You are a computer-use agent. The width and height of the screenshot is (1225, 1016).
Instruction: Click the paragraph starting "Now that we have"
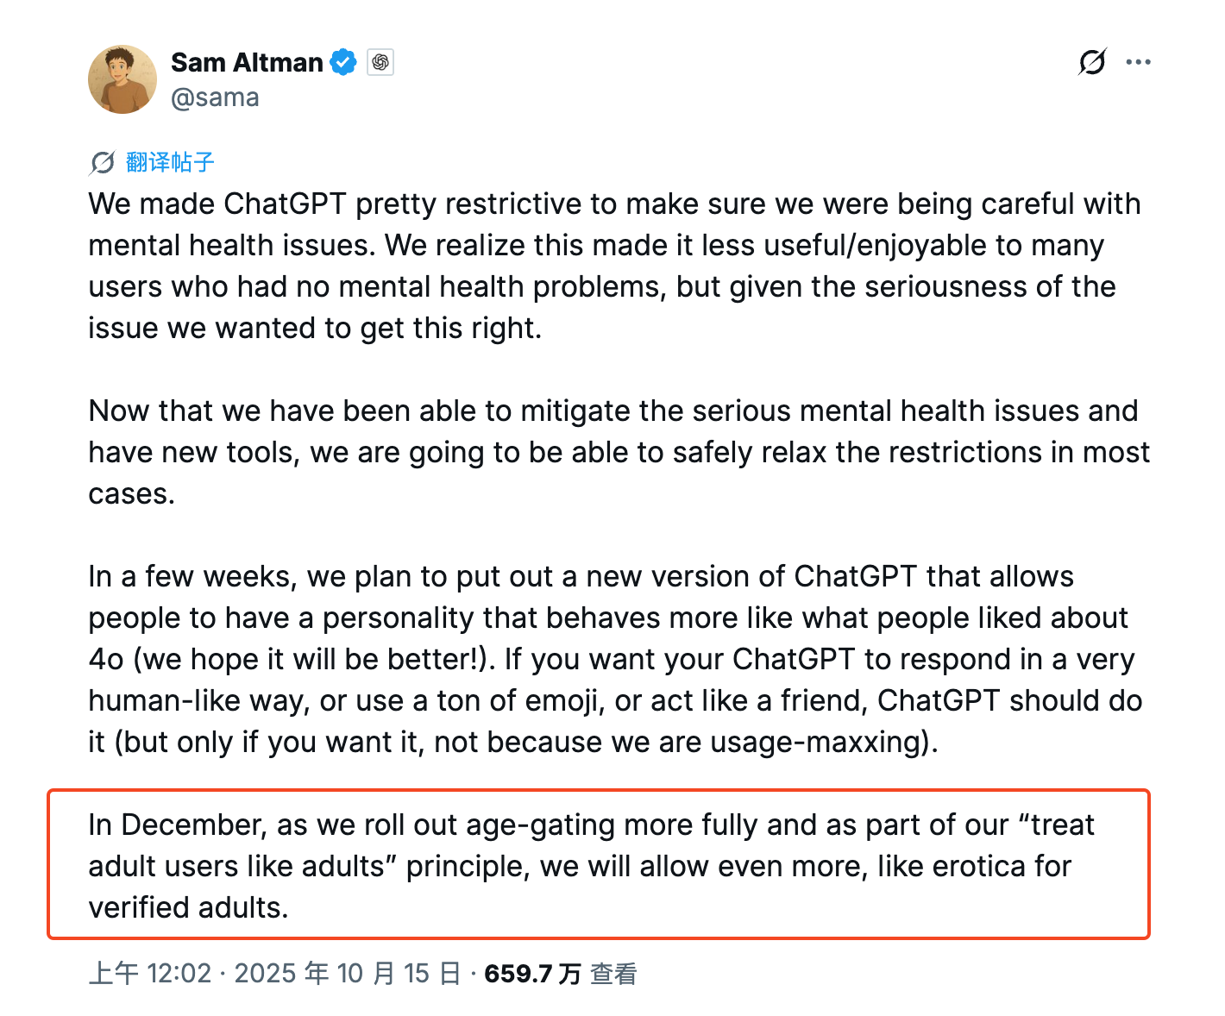[604, 452]
